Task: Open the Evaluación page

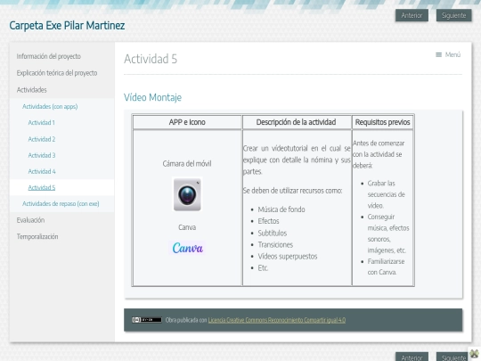Action: (30, 220)
